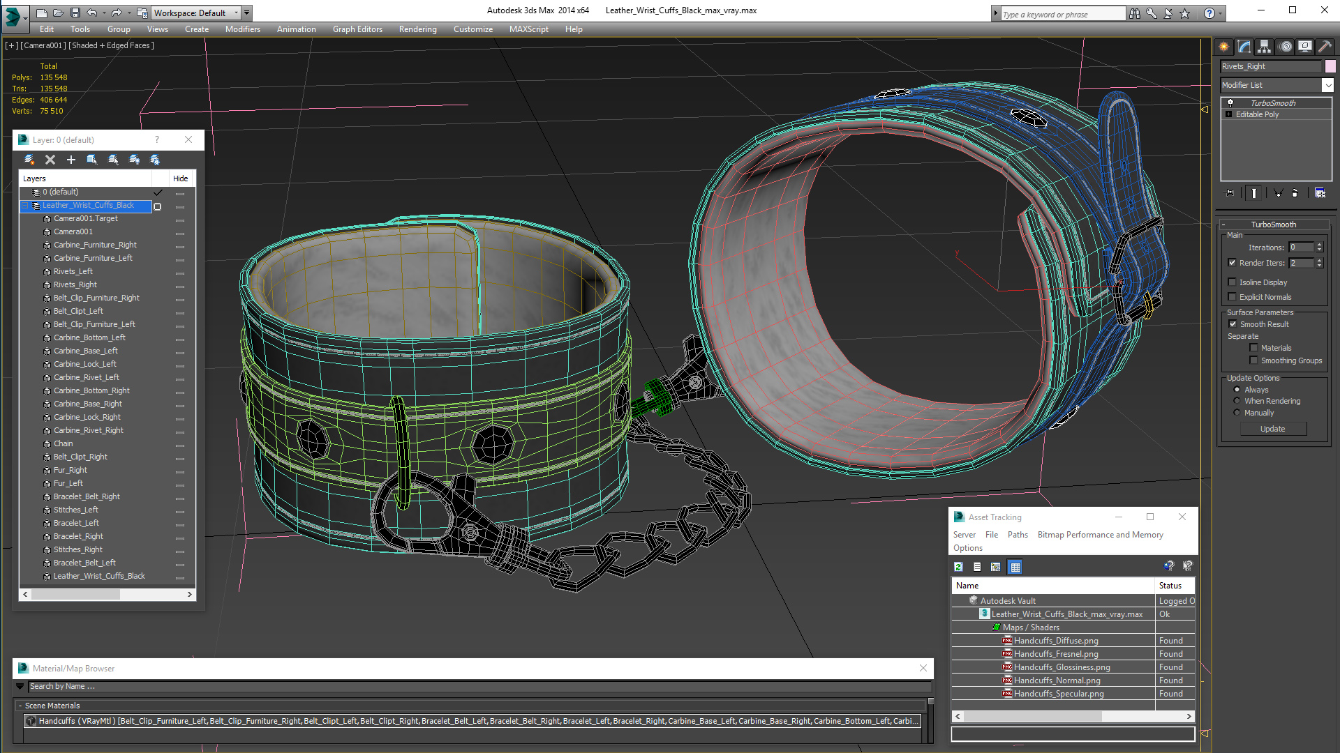Click the Table View icon in Asset Tracking
Viewport: 1340px width, 753px height.
click(1015, 567)
